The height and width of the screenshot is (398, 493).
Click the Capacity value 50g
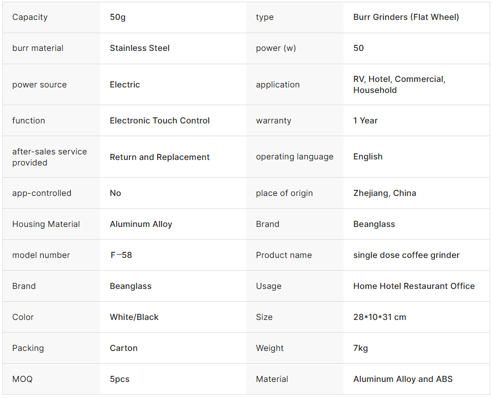118,17
